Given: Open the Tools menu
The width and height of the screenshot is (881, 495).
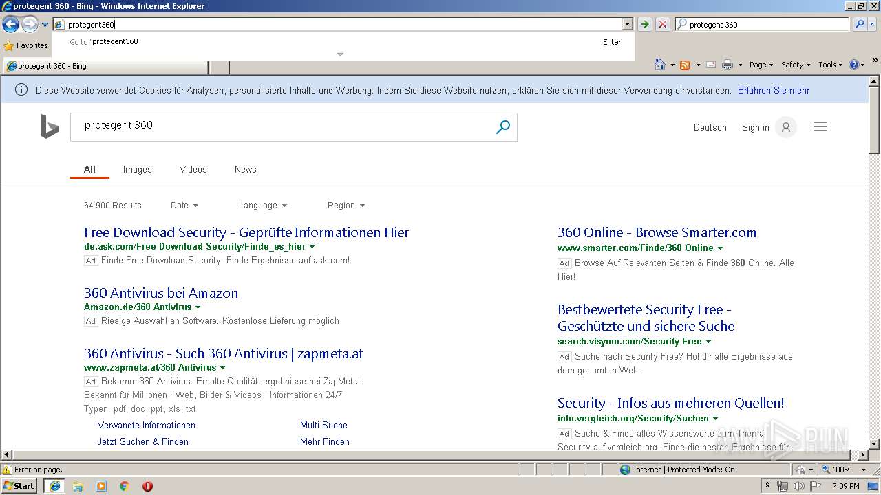Looking at the screenshot, I should click(830, 65).
